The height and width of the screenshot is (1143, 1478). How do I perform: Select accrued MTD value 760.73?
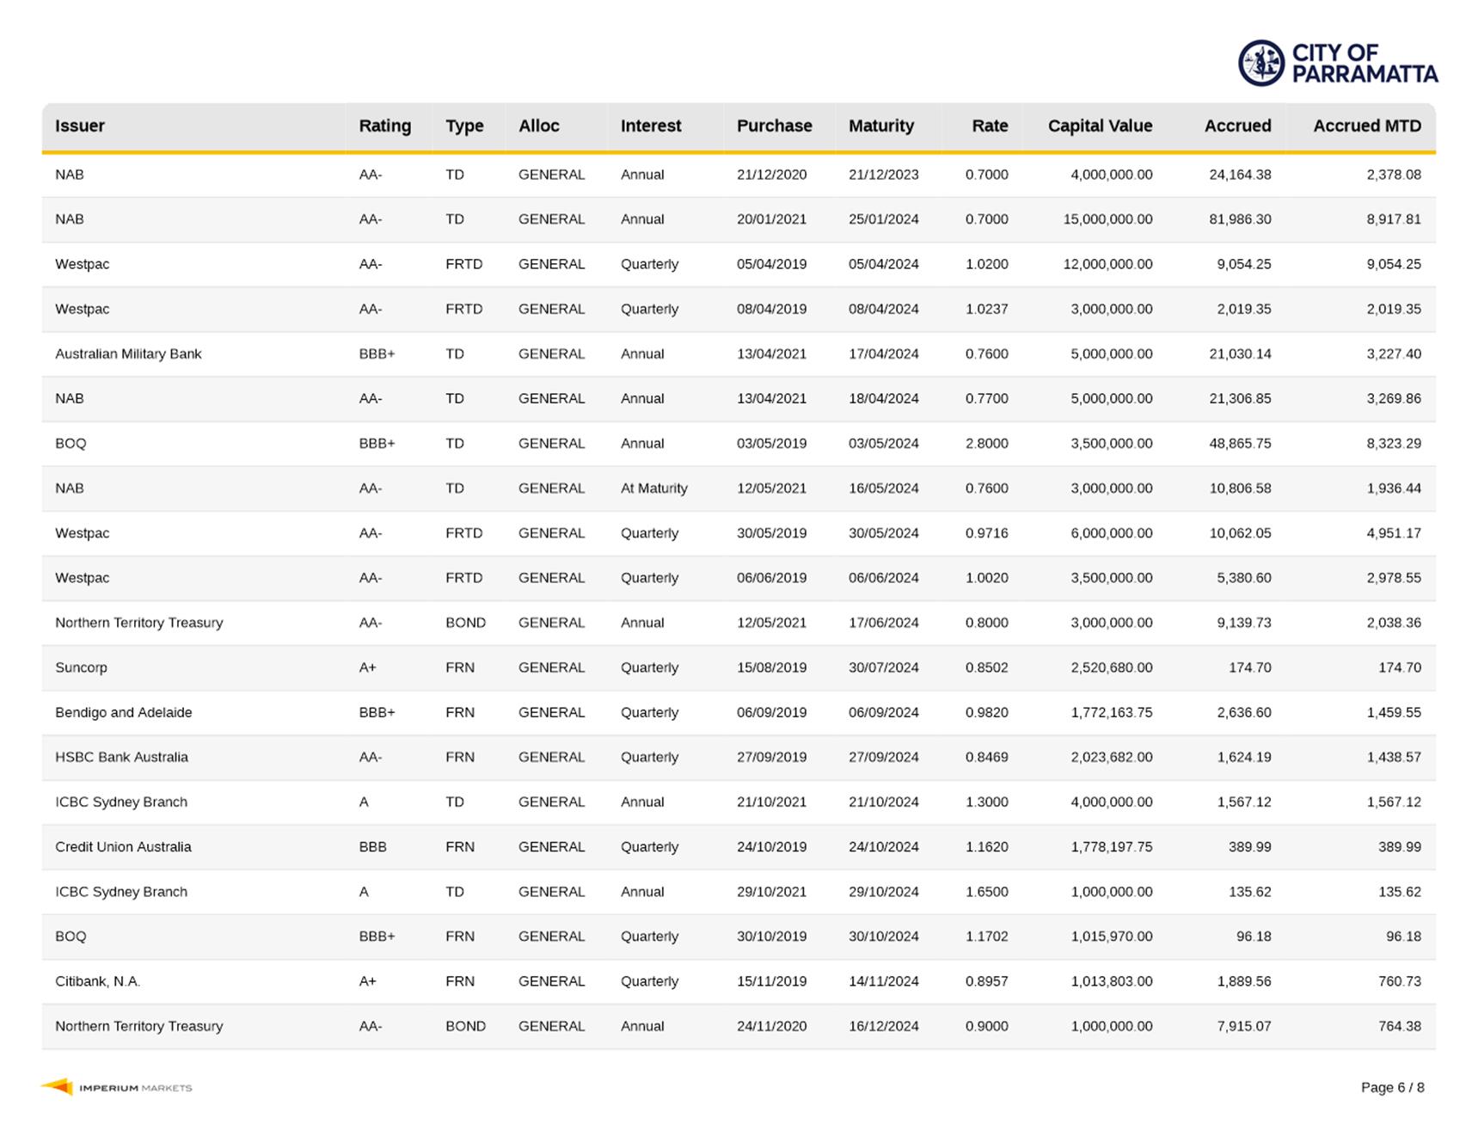pyautogui.click(x=1400, y=981)
